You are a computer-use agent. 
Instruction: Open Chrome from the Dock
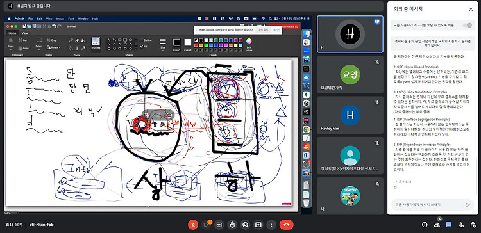click(306, 129)
